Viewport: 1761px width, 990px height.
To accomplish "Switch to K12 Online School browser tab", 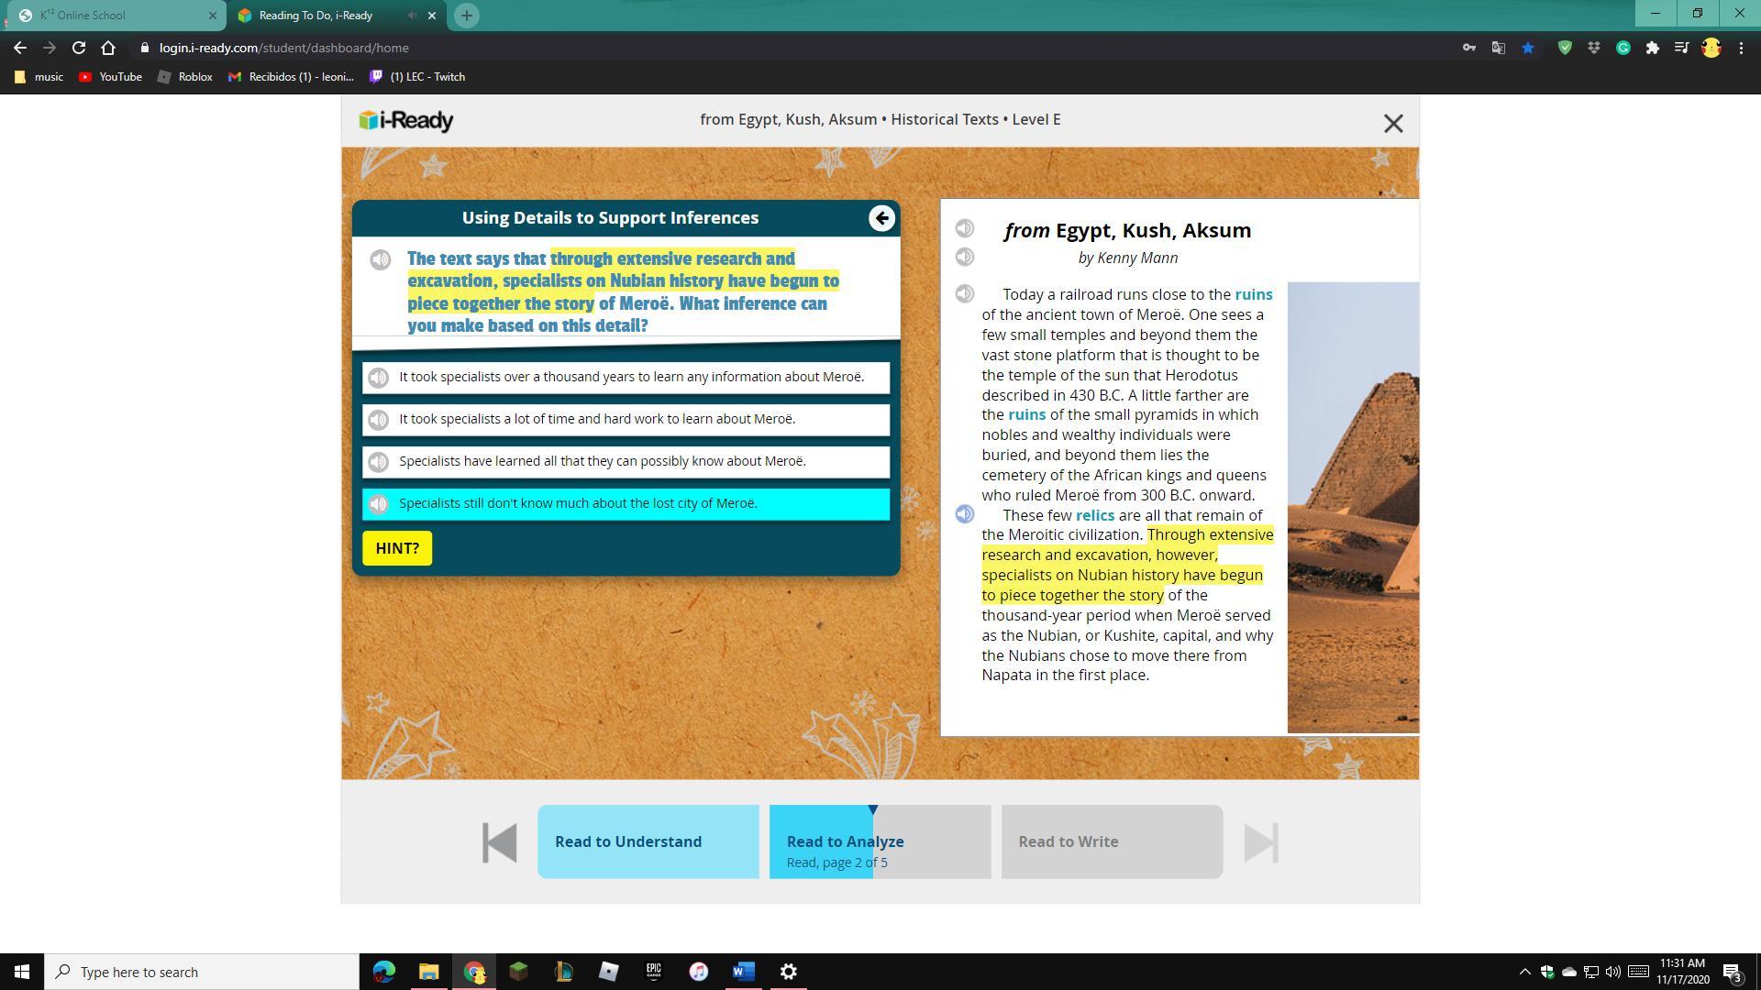I will pos(110,15).
